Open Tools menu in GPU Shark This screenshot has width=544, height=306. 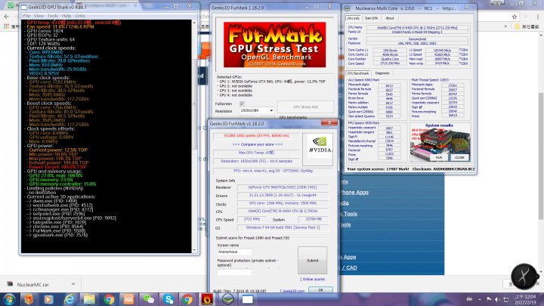coord(53,16)
